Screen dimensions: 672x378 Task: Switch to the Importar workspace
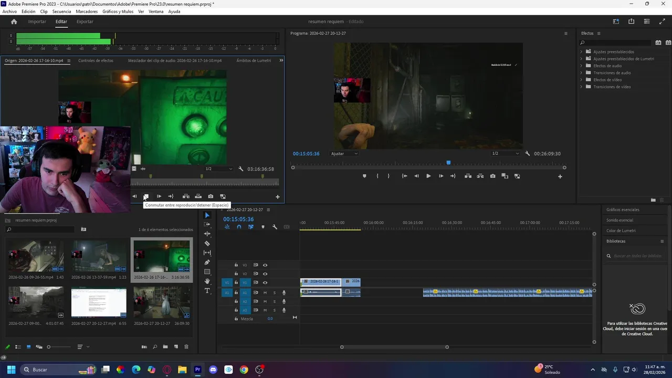tap(37, 22)
